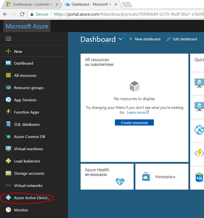This screenshot has height=218, width=204.
Task: Click the App Service quickstart globe icon
Action: point(199,130)
